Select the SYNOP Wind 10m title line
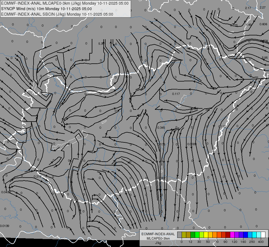This screenshot has height=247, width=269. pyautogui.click(x=46, y=9)
